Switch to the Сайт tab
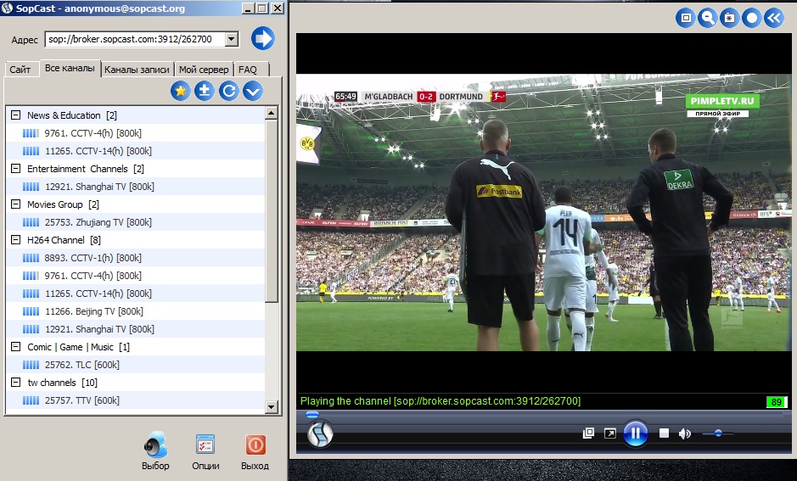Screen dimensions: 797x481 (20, 70)
